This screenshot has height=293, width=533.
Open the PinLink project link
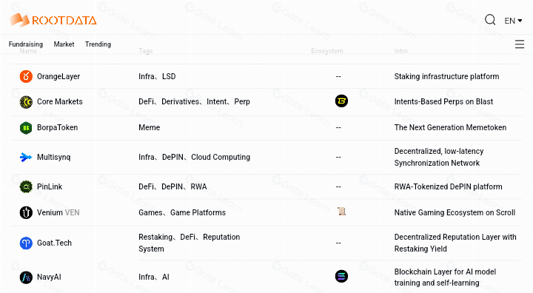pyautogui.click(x=50, y=186)
